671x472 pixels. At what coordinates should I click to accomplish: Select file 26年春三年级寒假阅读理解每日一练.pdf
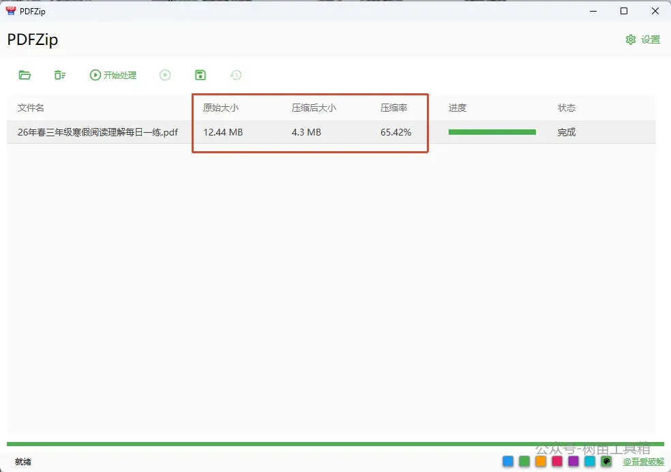[98, 132]
